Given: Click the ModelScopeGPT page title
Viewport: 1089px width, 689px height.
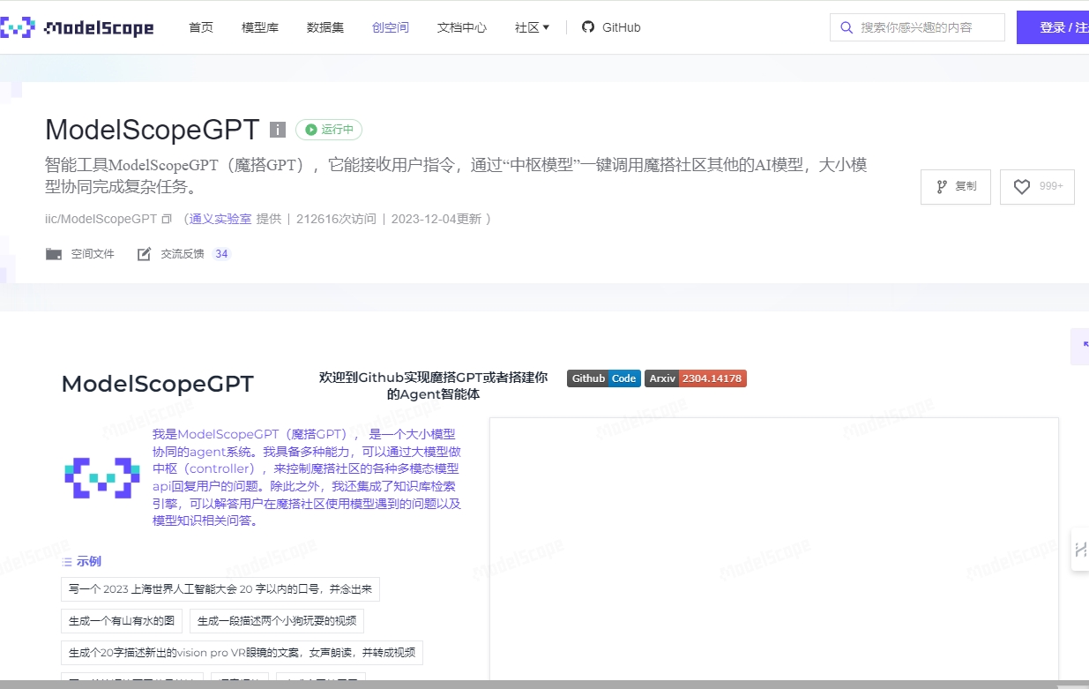Looking at the screenshot, I should [153, 130].
